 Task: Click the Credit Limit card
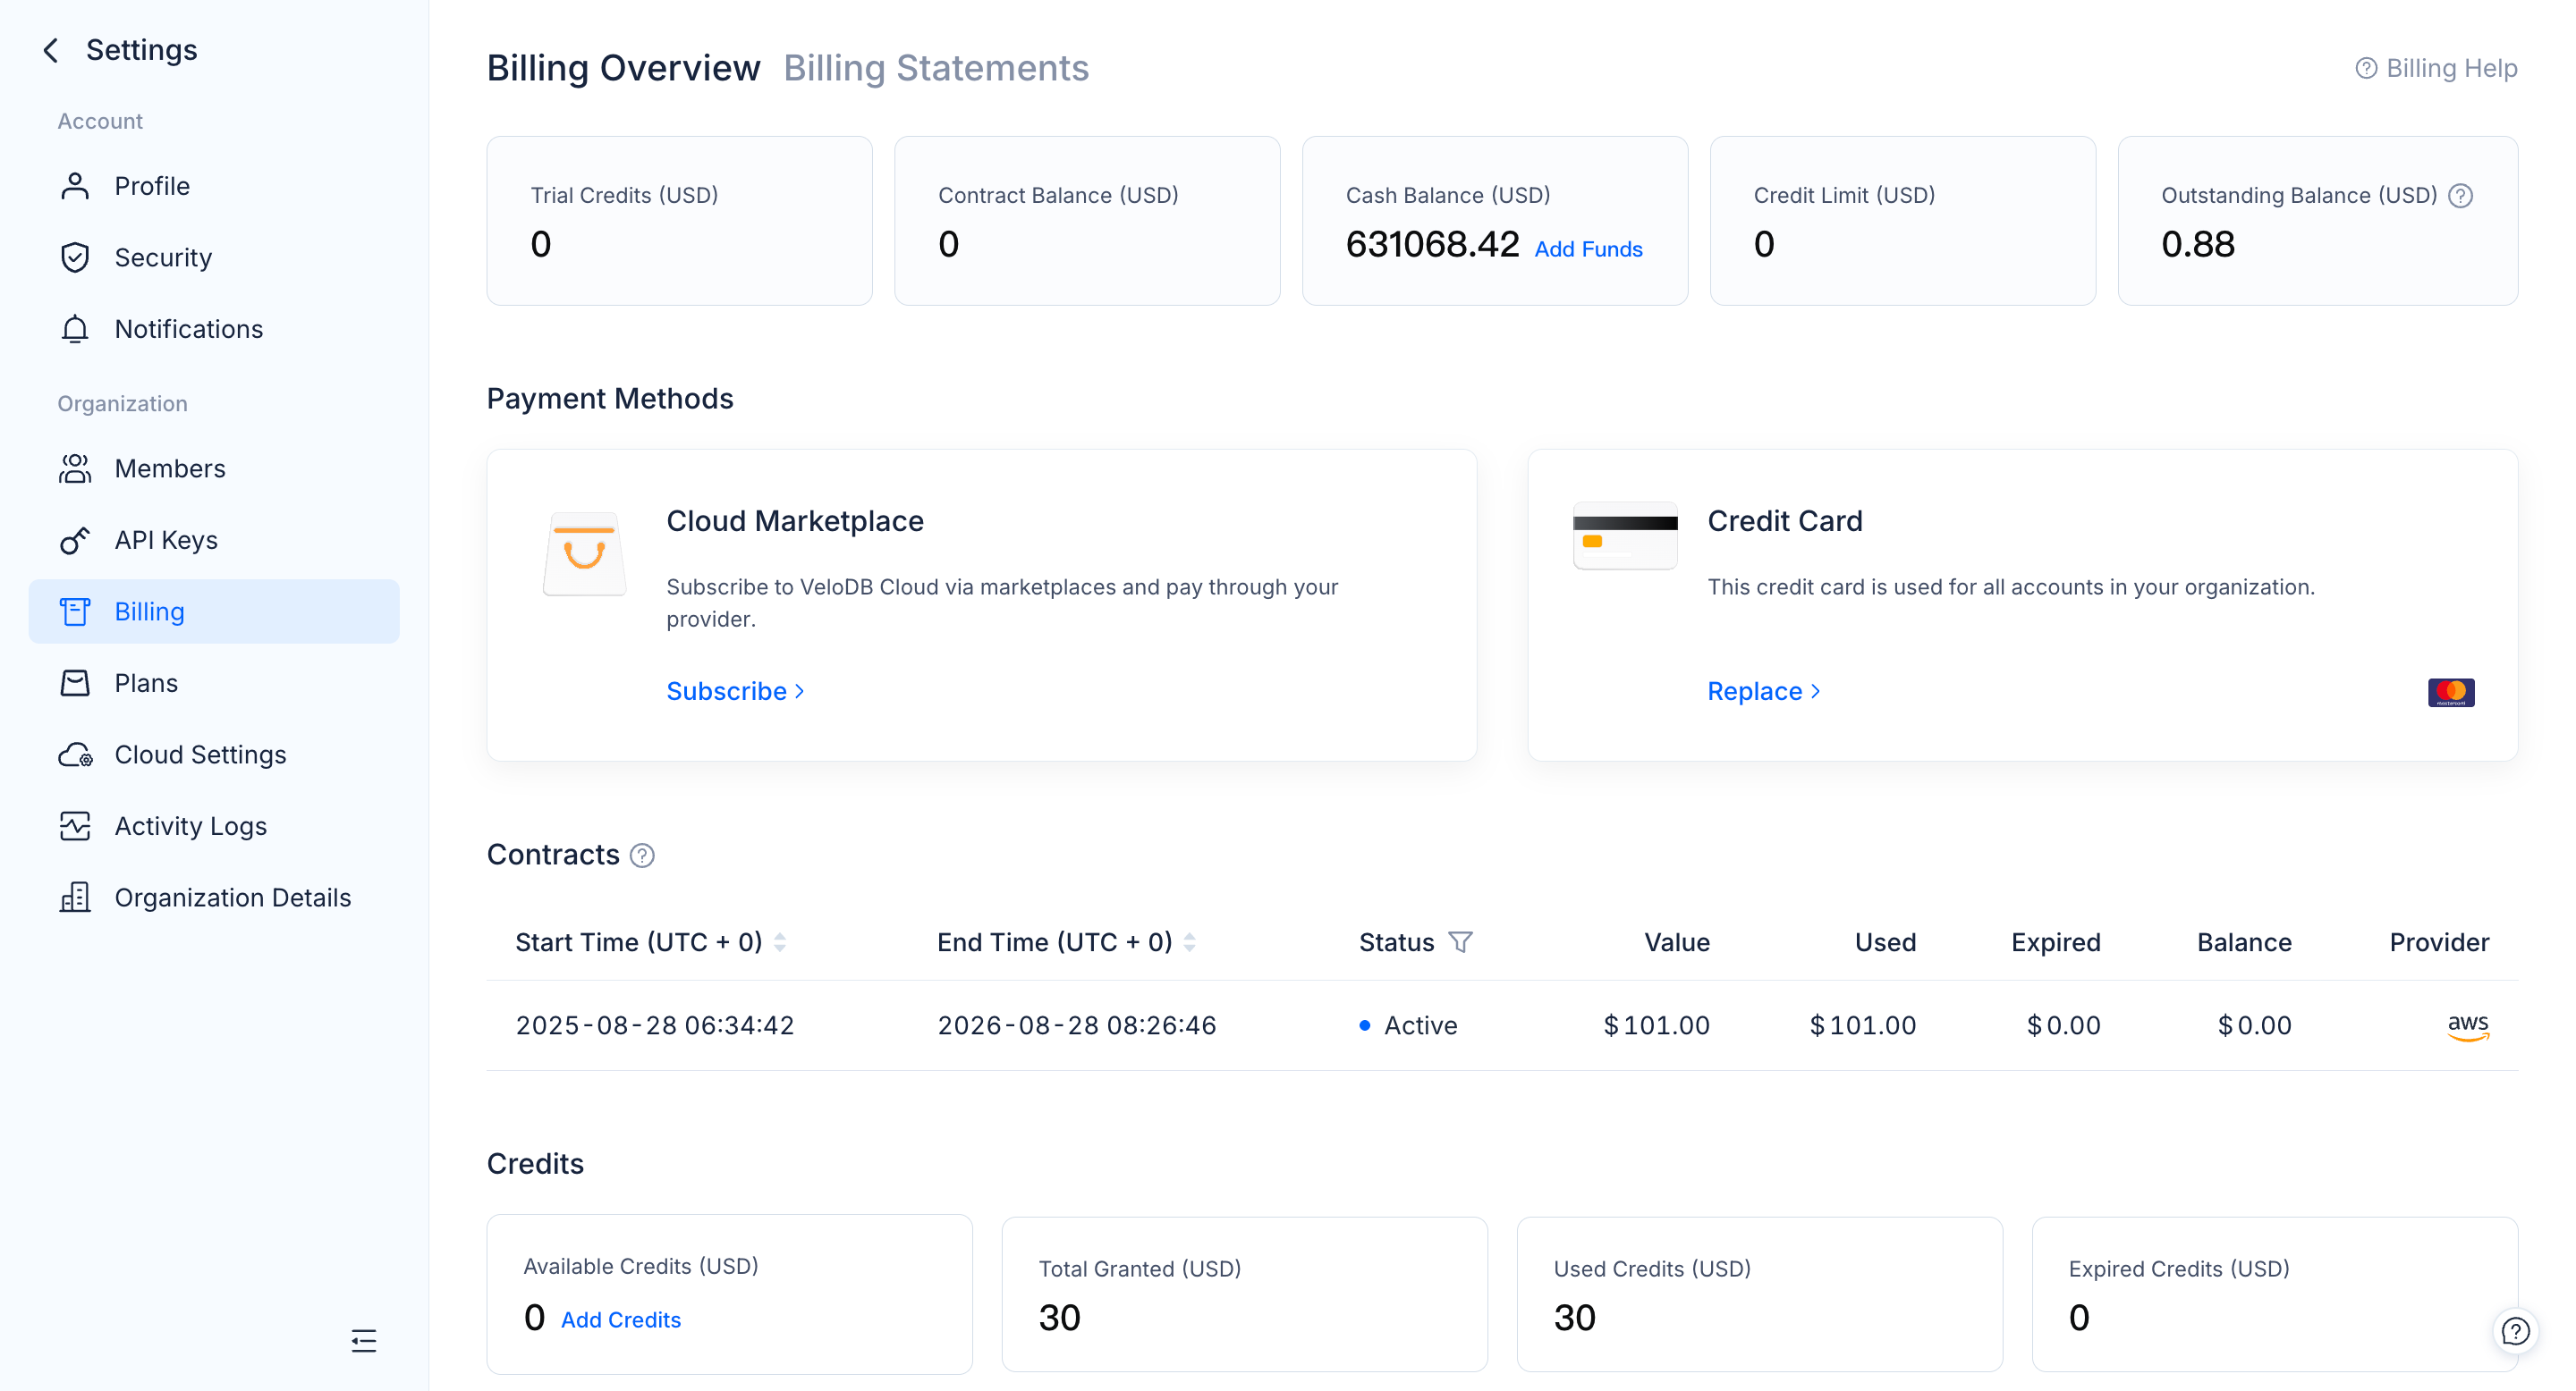[1903, 221]
